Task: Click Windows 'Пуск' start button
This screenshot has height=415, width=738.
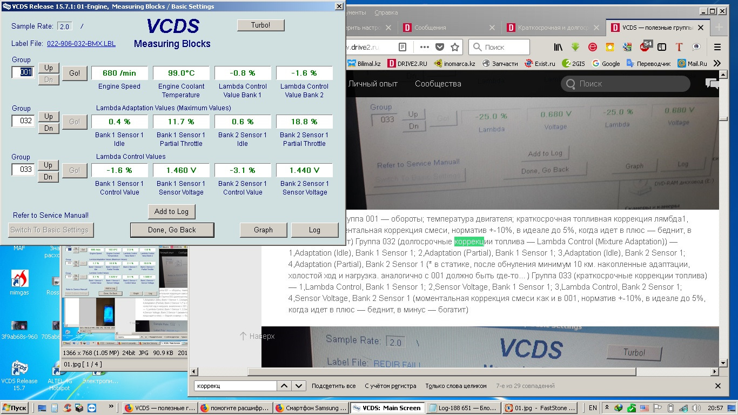Action: click(x=15, y=408)
